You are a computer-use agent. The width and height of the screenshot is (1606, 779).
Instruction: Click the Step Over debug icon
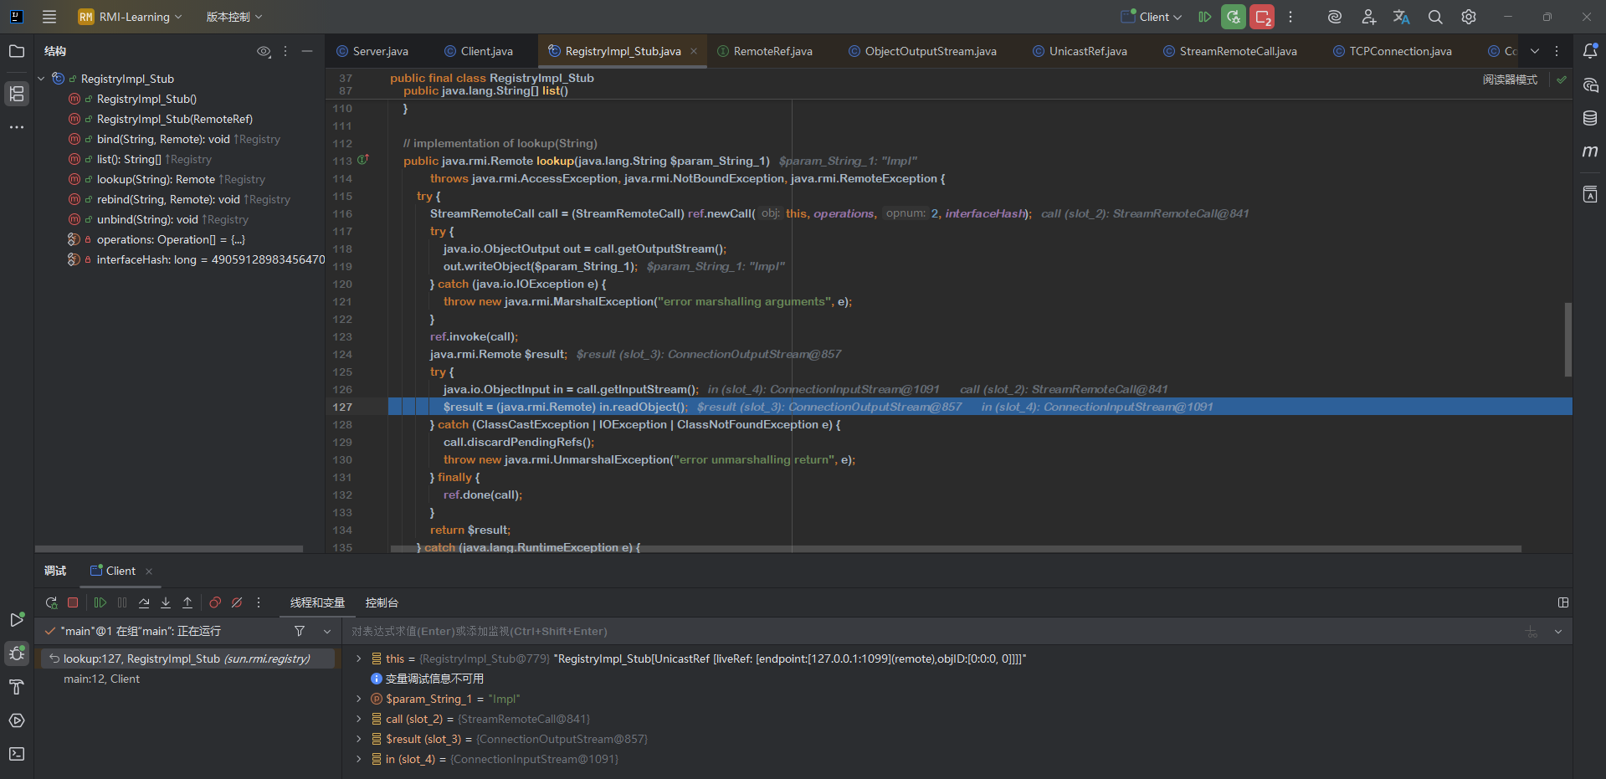click(144, 602)
